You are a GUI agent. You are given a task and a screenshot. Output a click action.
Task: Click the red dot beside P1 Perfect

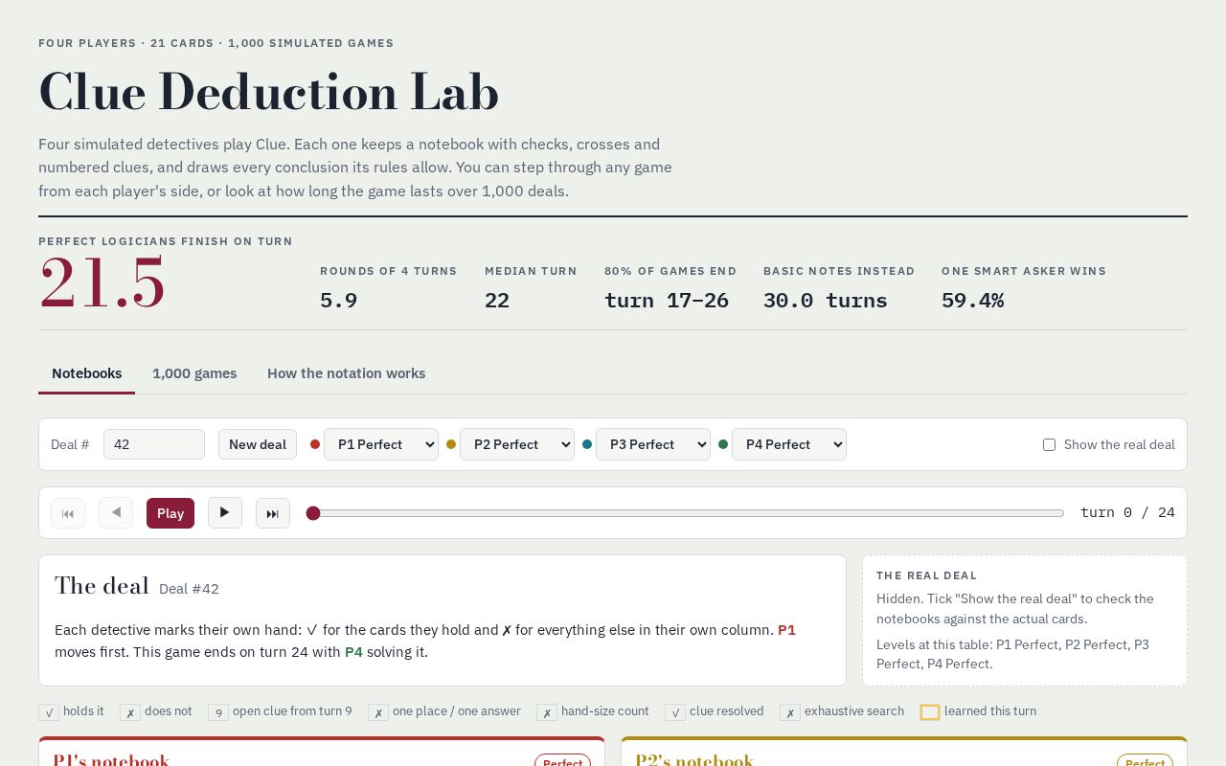(x=315, y=444)
